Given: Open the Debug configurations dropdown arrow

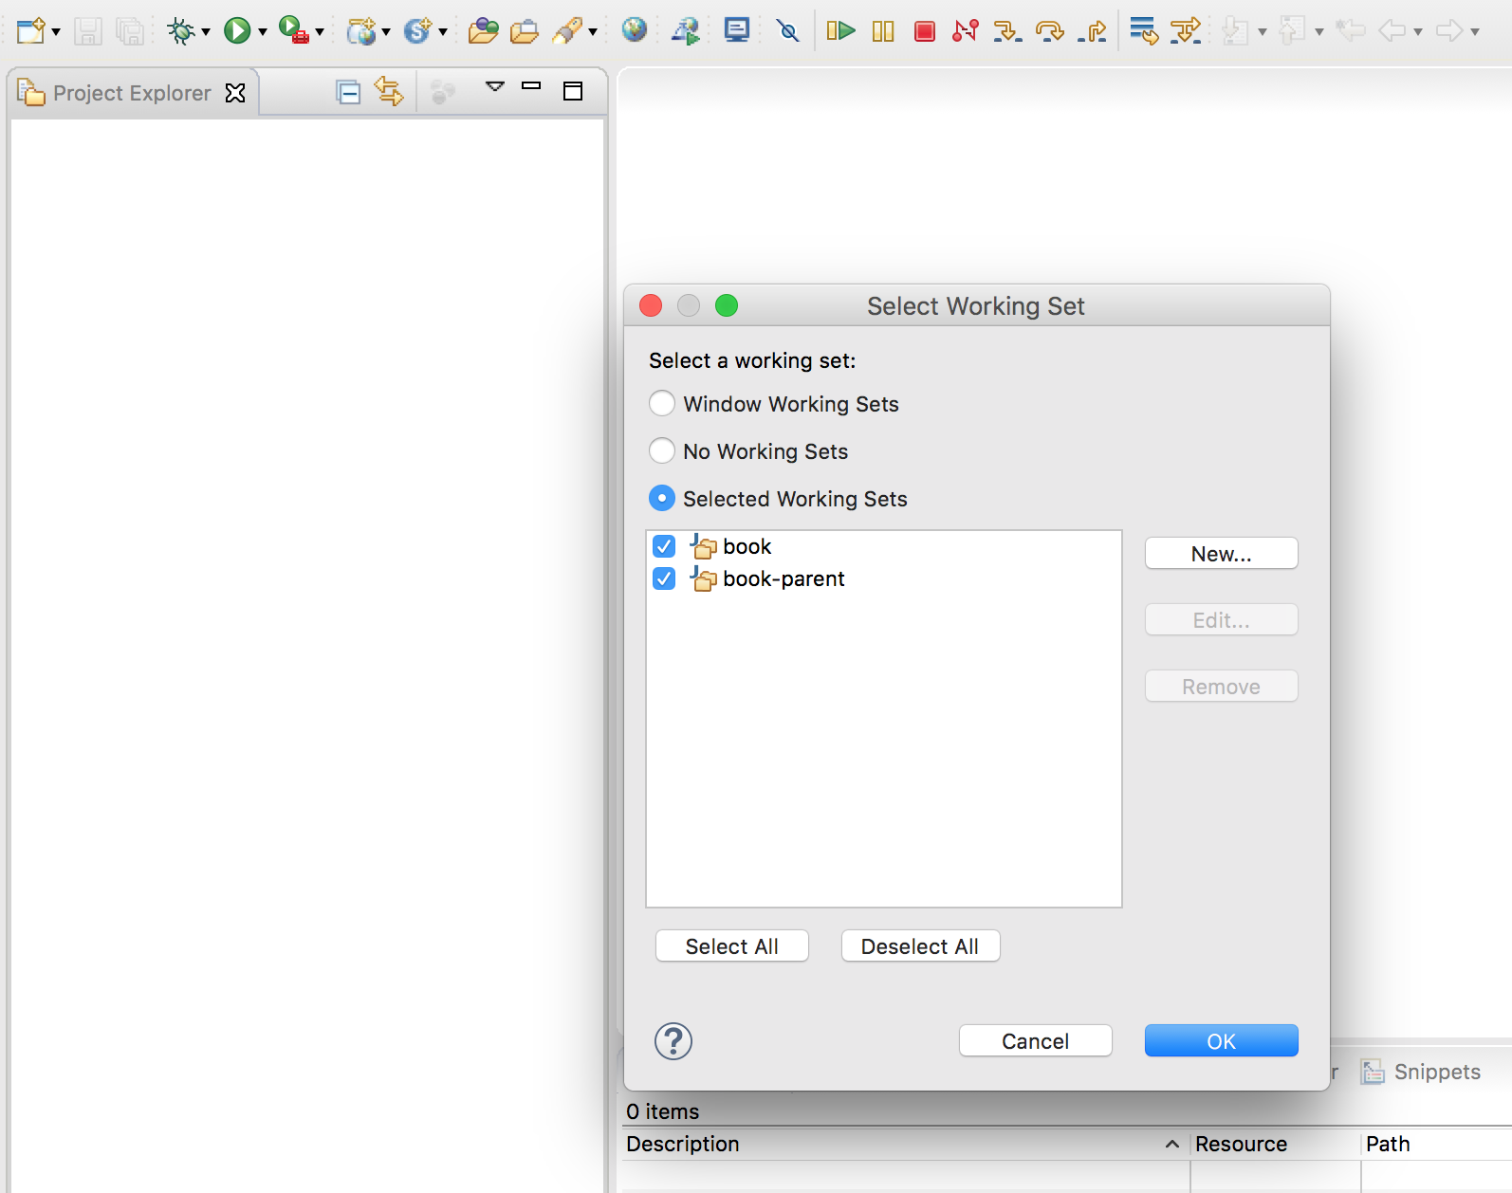Looking at the screenshot, I should 206,32.
